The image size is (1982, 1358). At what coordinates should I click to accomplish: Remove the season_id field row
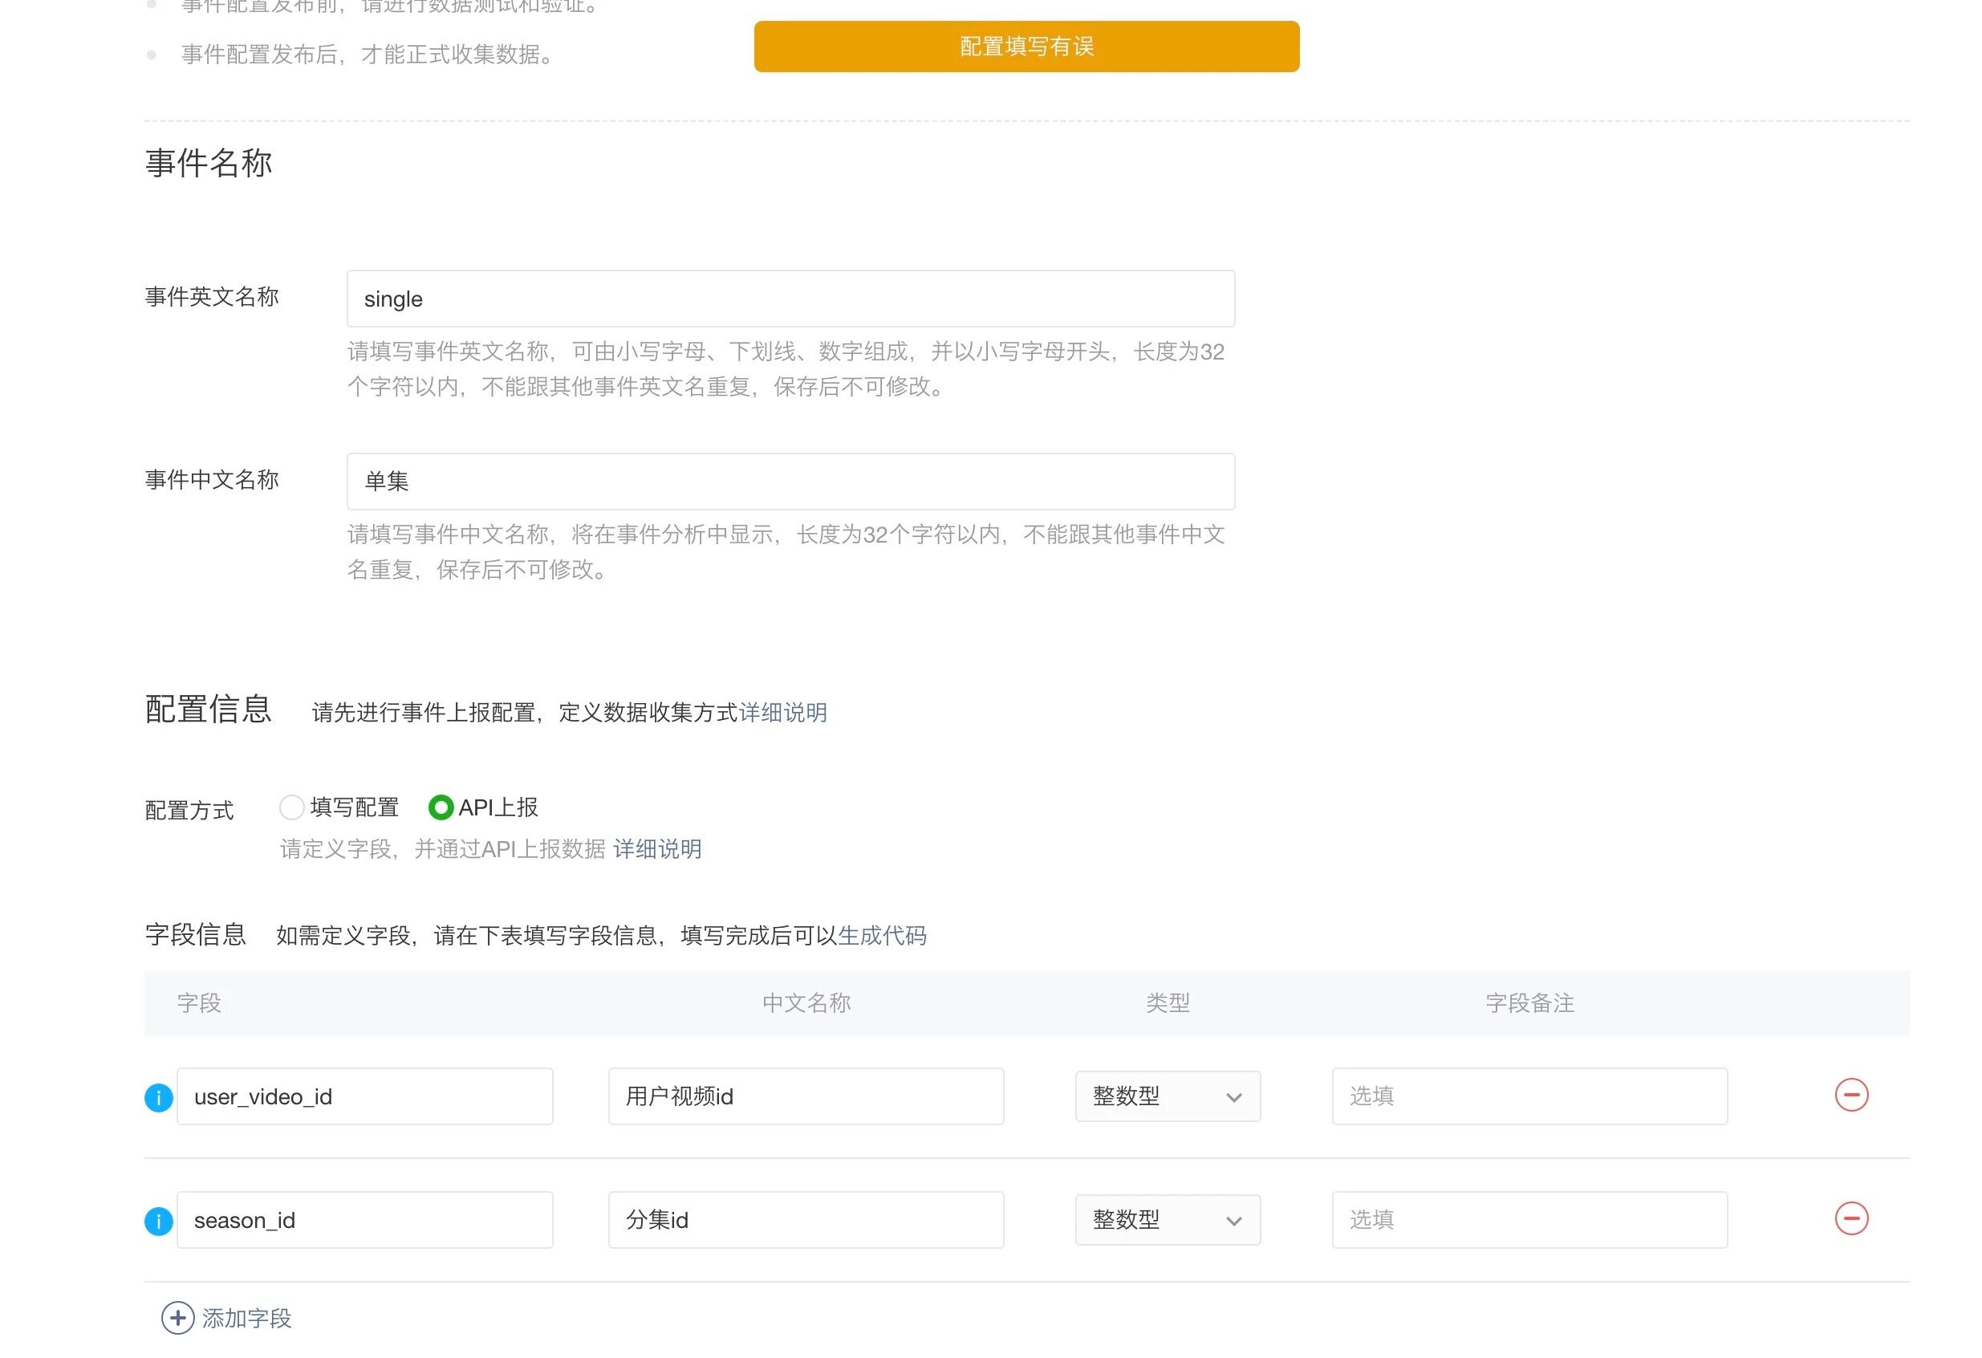pyautogui.click(x=1850, y=1218)
